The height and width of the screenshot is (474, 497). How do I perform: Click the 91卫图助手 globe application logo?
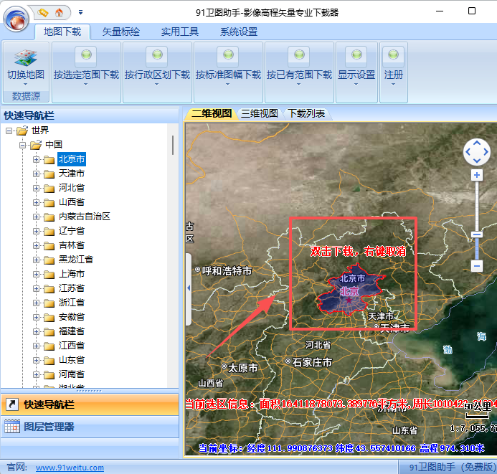click(x=16, y=19)
